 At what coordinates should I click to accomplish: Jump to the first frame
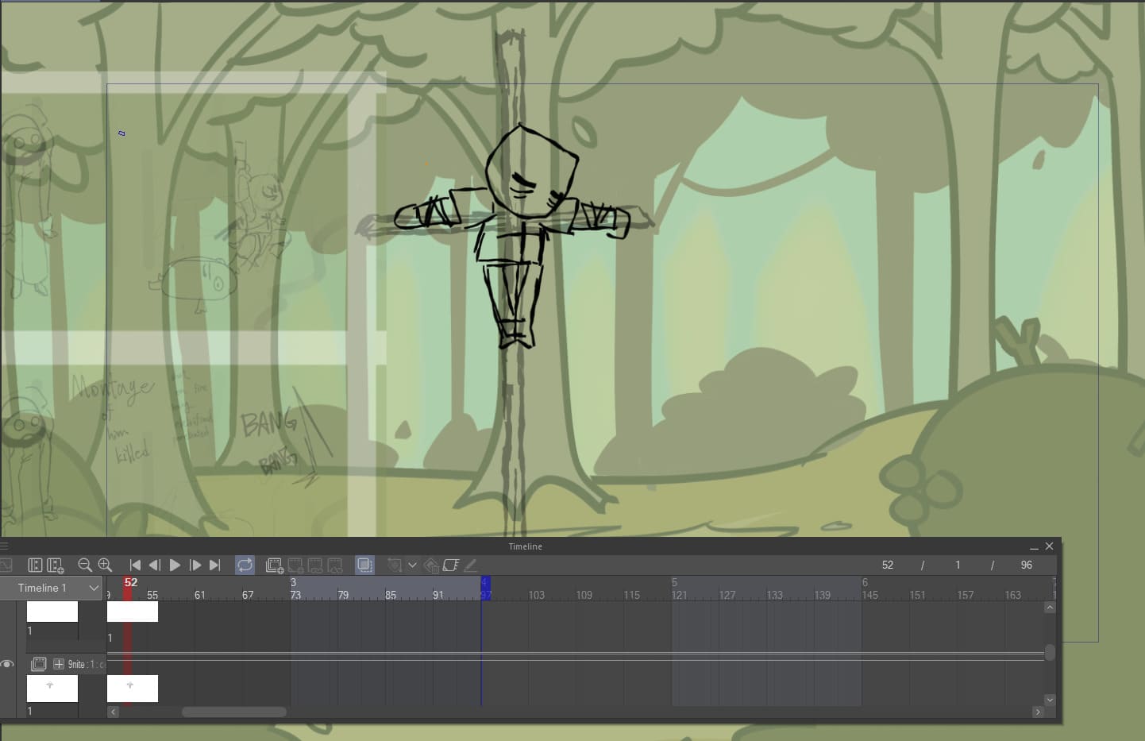[x=135, y=565]
